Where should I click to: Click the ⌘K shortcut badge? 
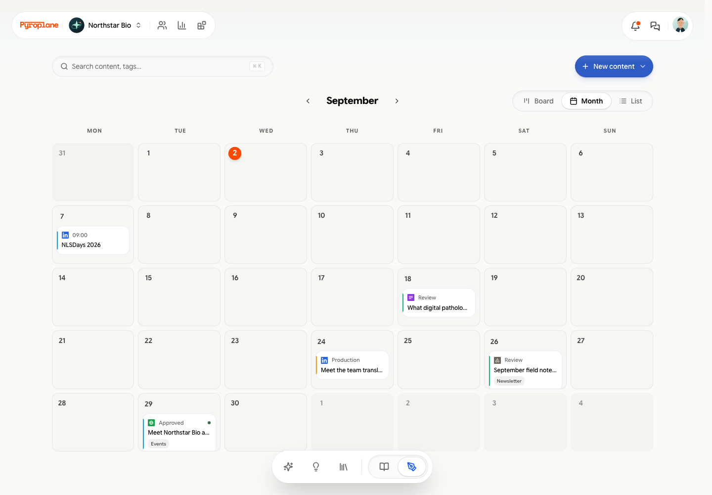257,66
